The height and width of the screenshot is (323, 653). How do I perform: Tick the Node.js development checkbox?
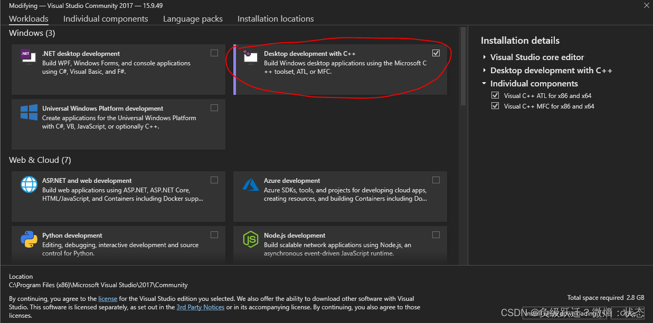[x=436, y=234]
